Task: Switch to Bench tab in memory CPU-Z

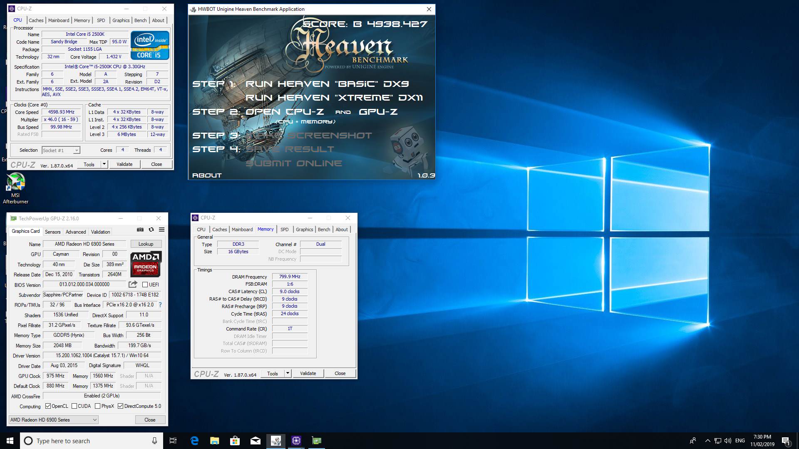Action: 324,229
